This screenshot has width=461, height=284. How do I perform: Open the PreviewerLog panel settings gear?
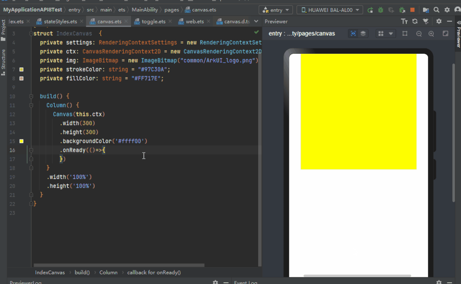click(215, 282)
